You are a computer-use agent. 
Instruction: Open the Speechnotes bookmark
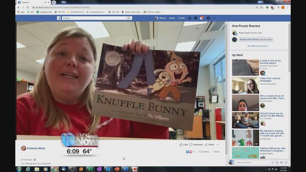tap(131, 12)
